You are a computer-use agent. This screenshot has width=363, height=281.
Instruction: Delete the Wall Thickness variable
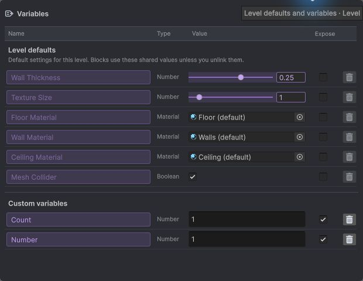349,77
